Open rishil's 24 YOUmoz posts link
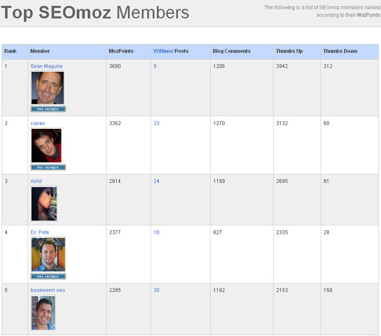Image resolution: width=381 pixels, height=336 pixels. coord(156,180)
